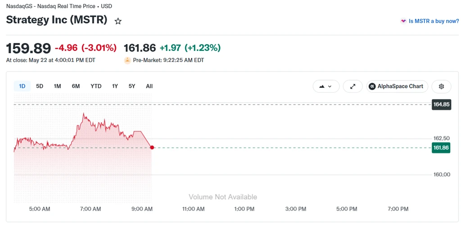Show the YTD chart range
This screenshot has height=225, width=461.
coord(96,86)
